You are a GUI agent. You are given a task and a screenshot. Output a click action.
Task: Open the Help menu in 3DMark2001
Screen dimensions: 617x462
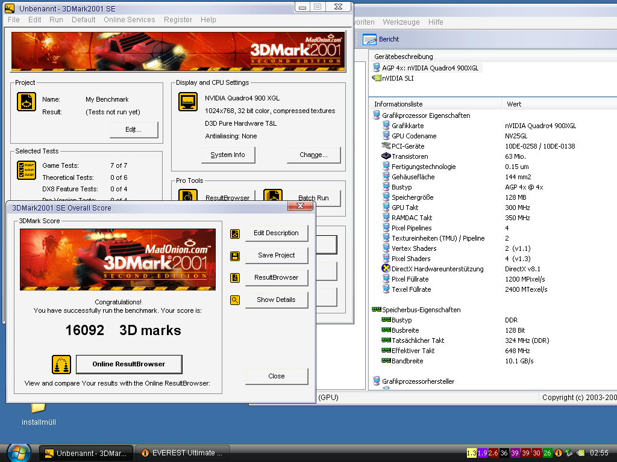pyautogui.click(x=208, y=20)
